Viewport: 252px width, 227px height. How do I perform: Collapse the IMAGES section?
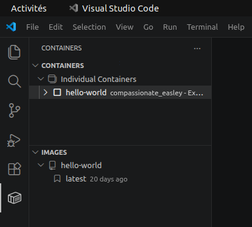(35, 152)
